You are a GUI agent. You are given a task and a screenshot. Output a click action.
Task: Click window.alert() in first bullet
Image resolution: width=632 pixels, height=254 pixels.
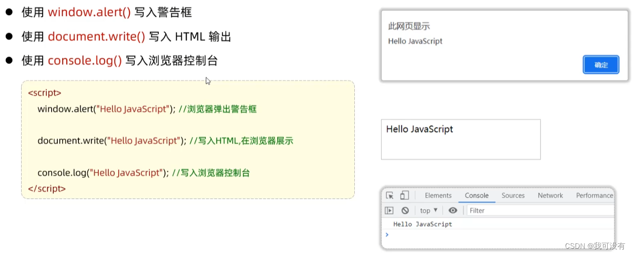click(89, 12)
